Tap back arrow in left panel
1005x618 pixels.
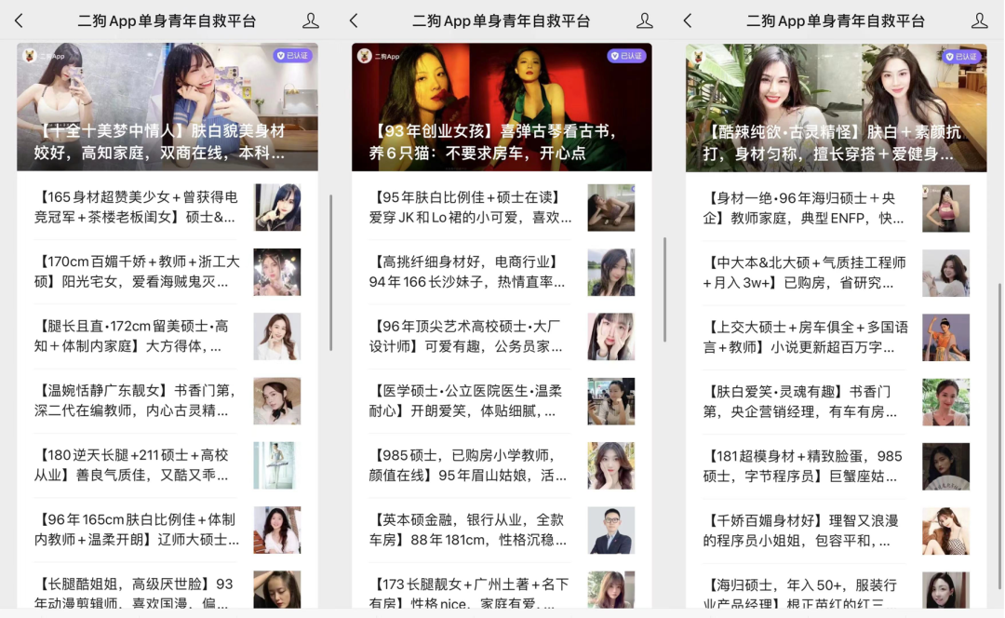pyautogui.click(x=19, y=20)
